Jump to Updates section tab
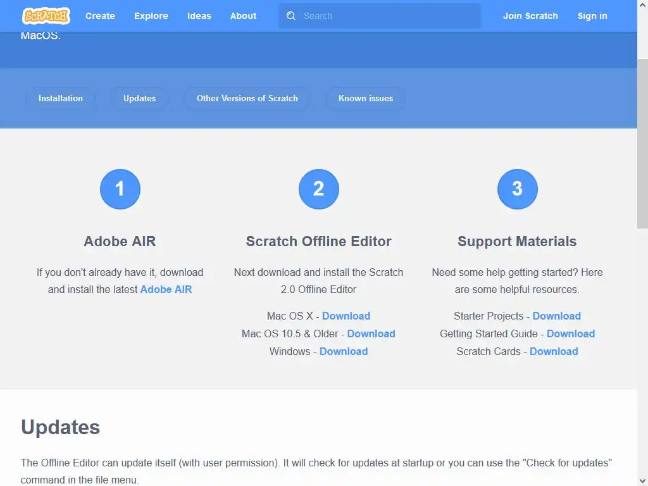Screen dimensions: 648x486 click(139, 98)
